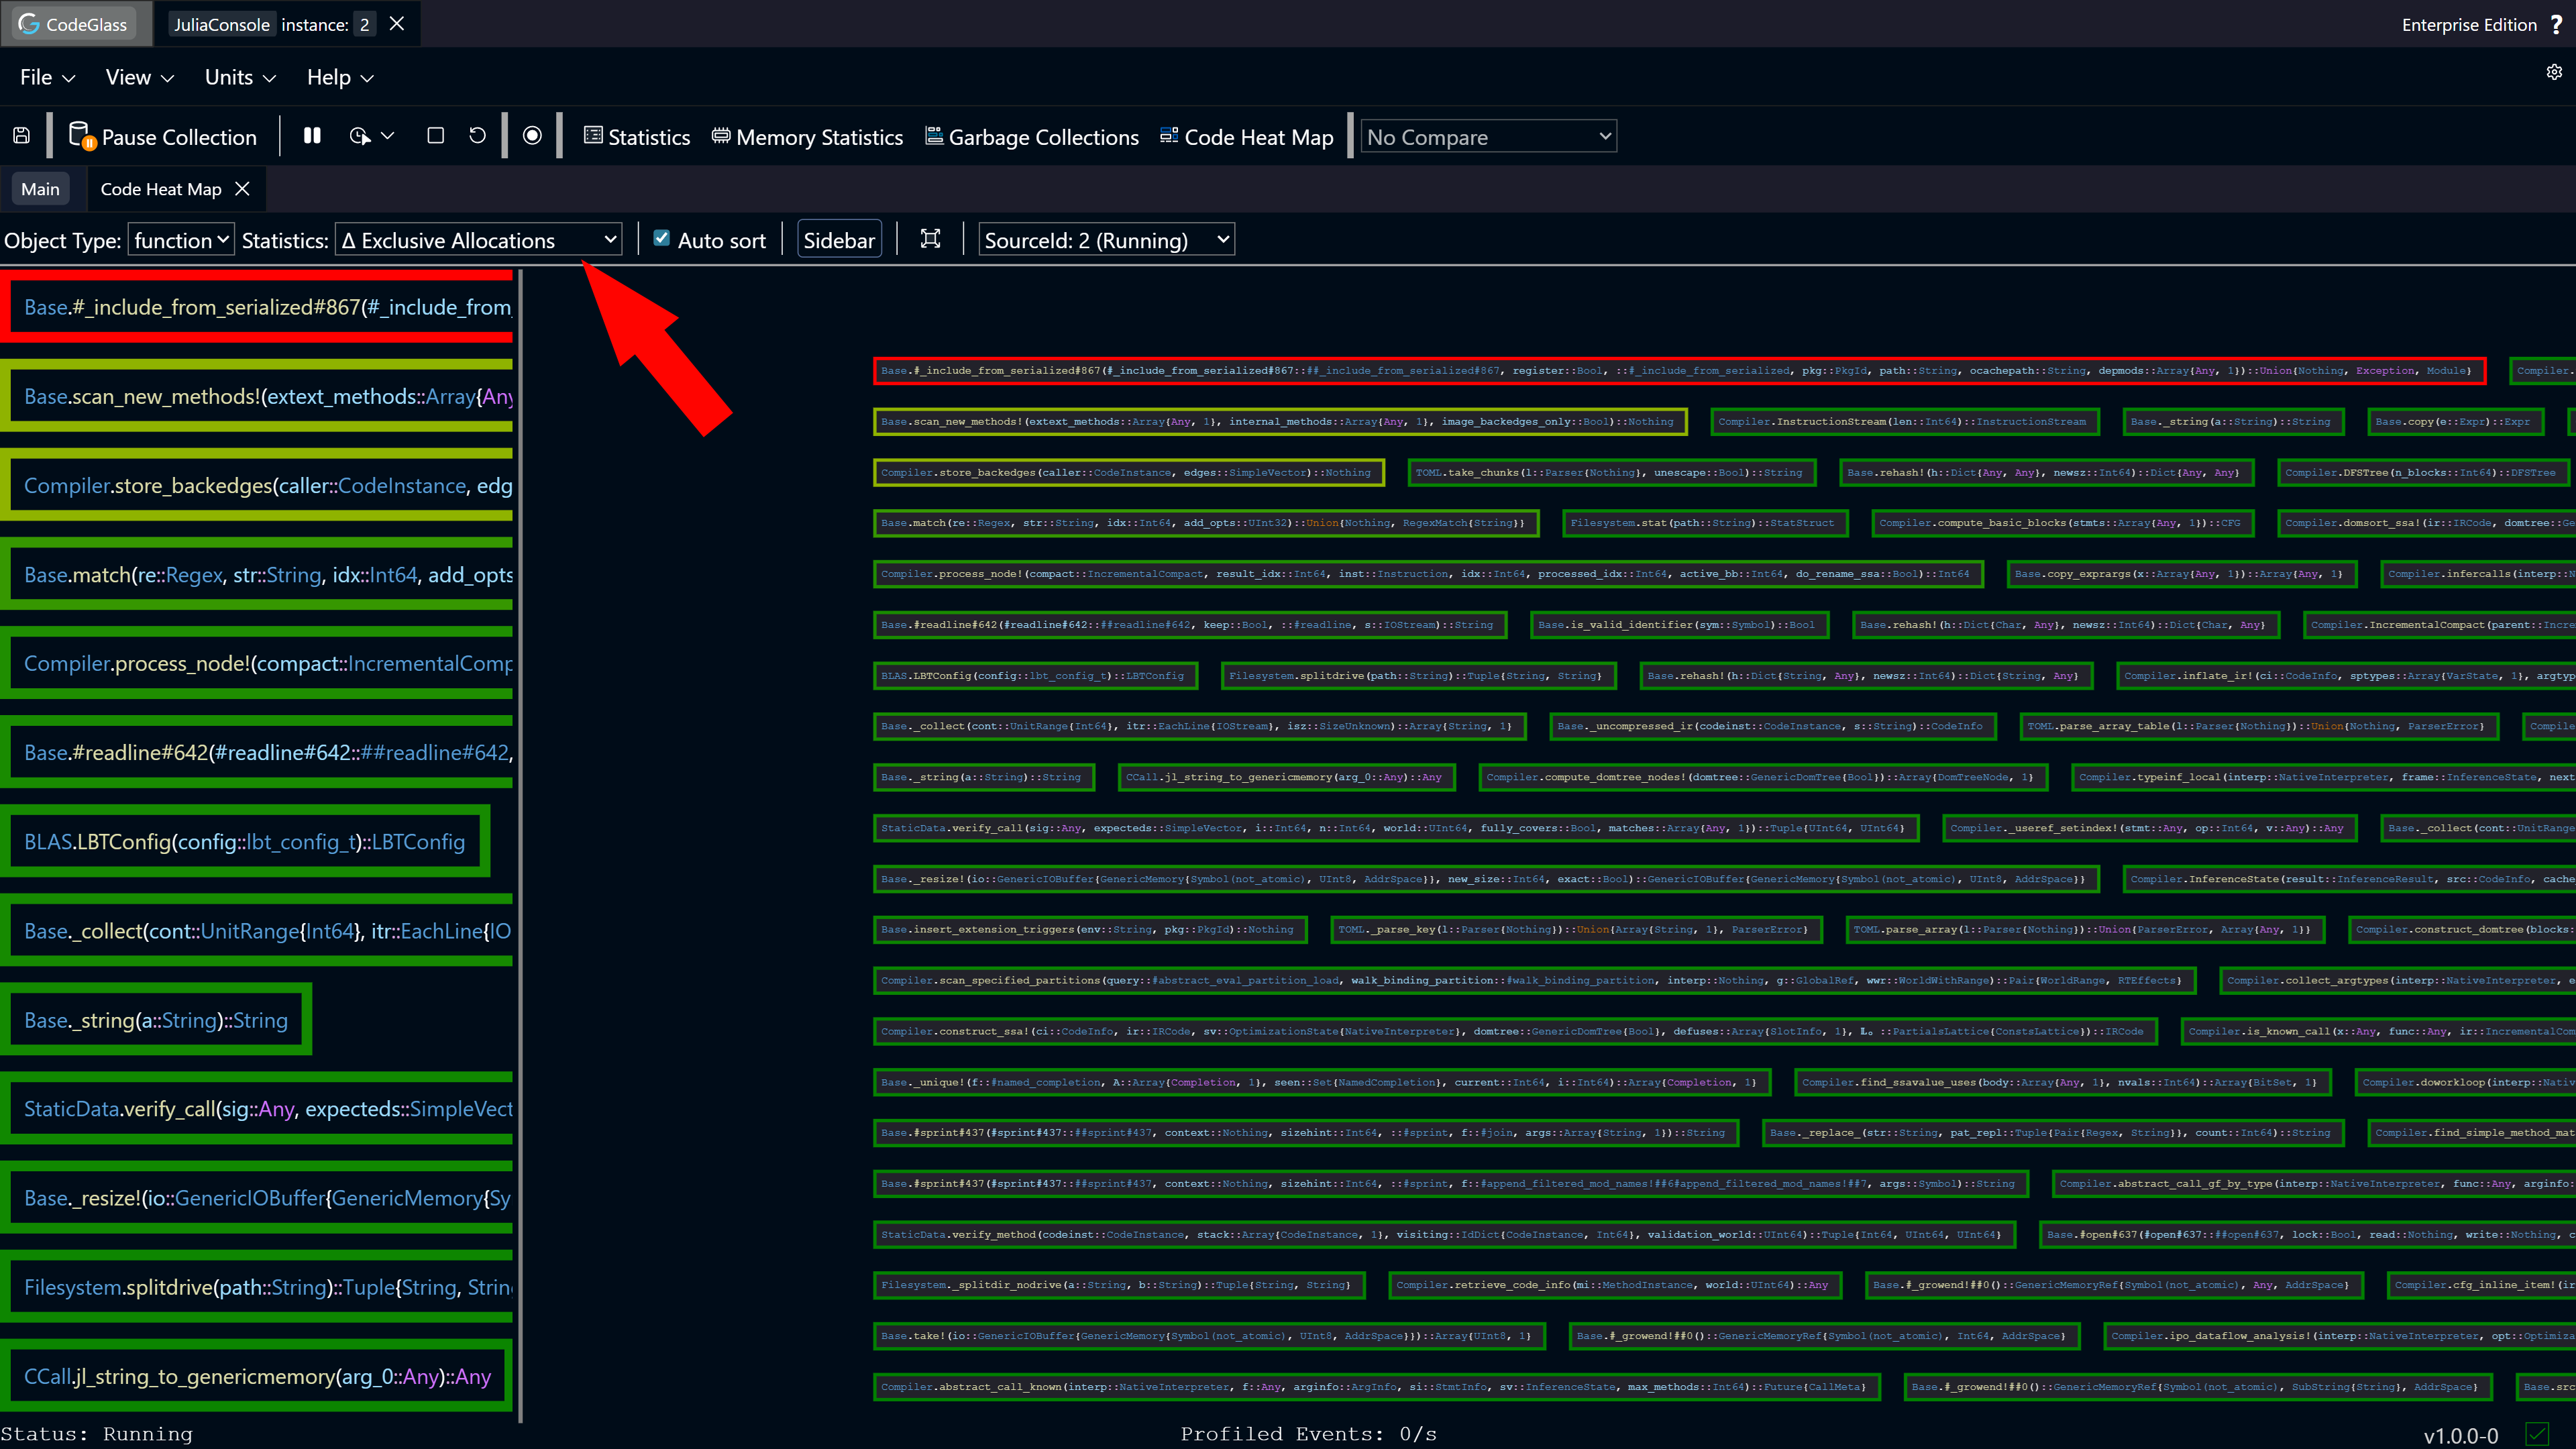The height and width of the screenshot is (1449, 2576).
Task: Toggle the Auto sort checkbox
Action: coord(661,238)
